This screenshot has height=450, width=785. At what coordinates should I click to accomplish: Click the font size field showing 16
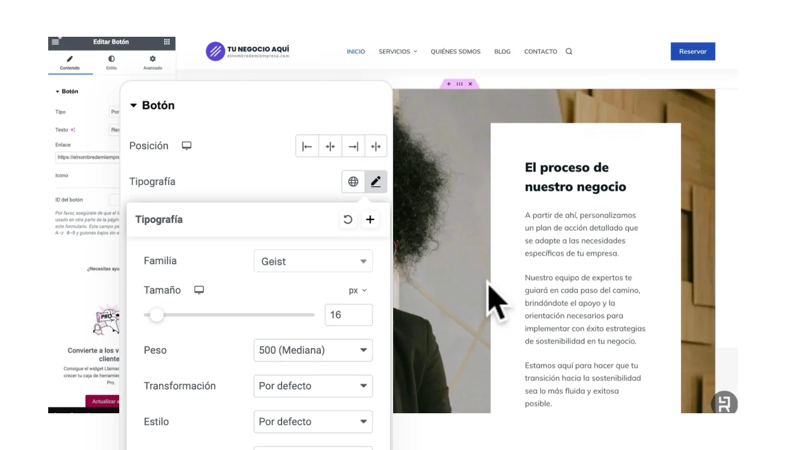pos(349,315)
